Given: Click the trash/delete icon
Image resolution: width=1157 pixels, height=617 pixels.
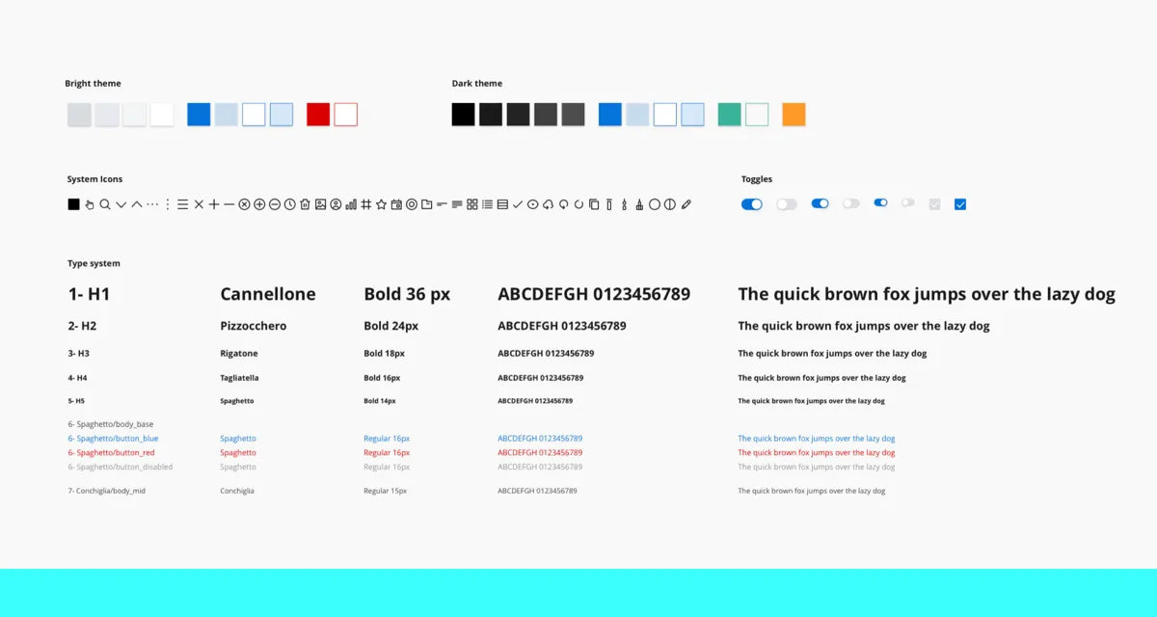Looking at the screenshot, I should [305, 203].
